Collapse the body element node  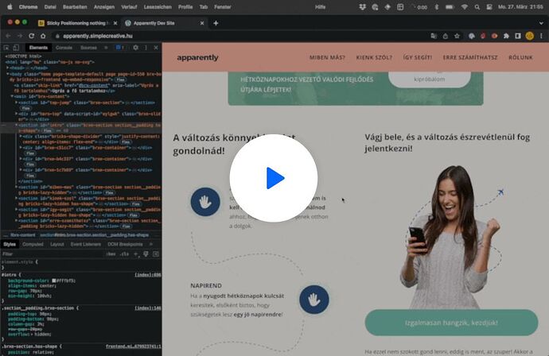click(x=8, y=74)
